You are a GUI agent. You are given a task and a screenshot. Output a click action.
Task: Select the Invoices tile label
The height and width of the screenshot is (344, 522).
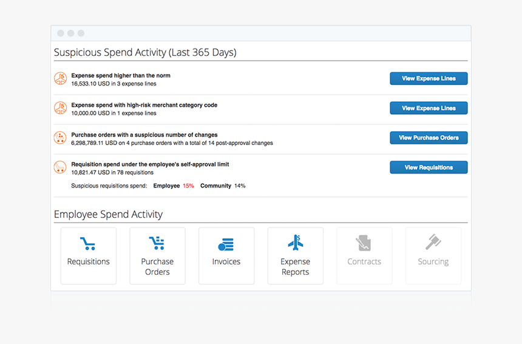[226, 262]
